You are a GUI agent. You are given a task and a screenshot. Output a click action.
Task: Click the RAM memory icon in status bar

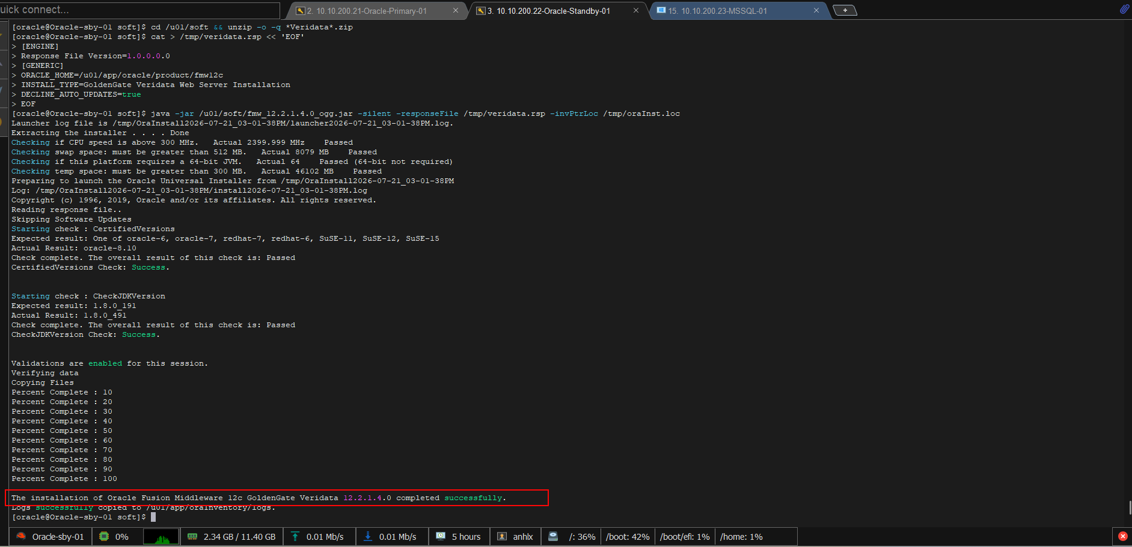pyautogui.click(x=192, y=536)
